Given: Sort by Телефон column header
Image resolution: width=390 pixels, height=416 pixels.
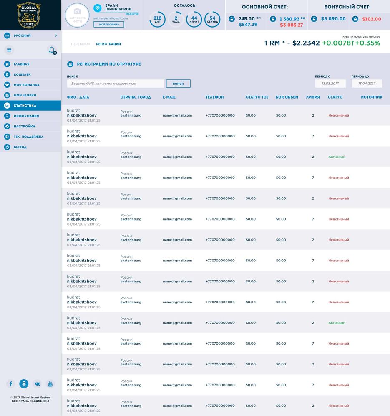Looking at the screenshot, I should (x=215, y=97).
